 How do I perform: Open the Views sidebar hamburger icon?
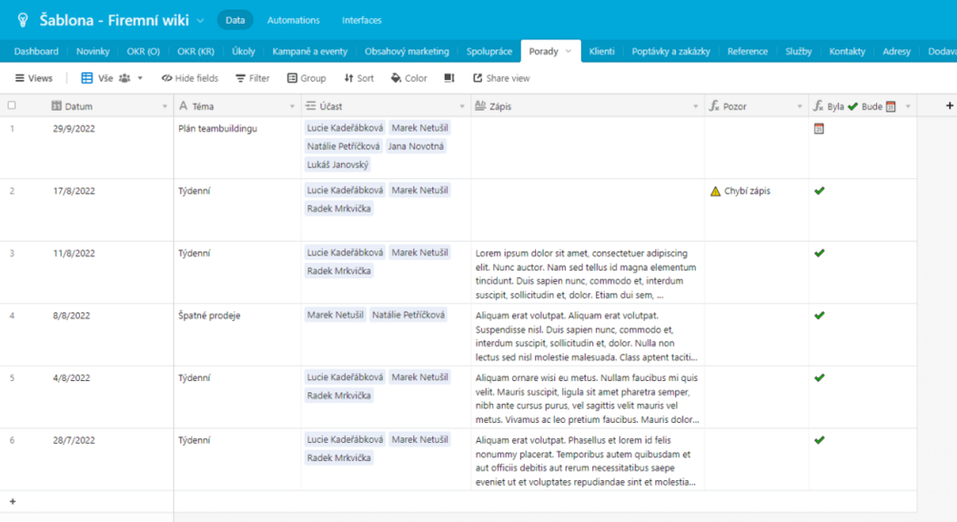[x=20, y=78]
